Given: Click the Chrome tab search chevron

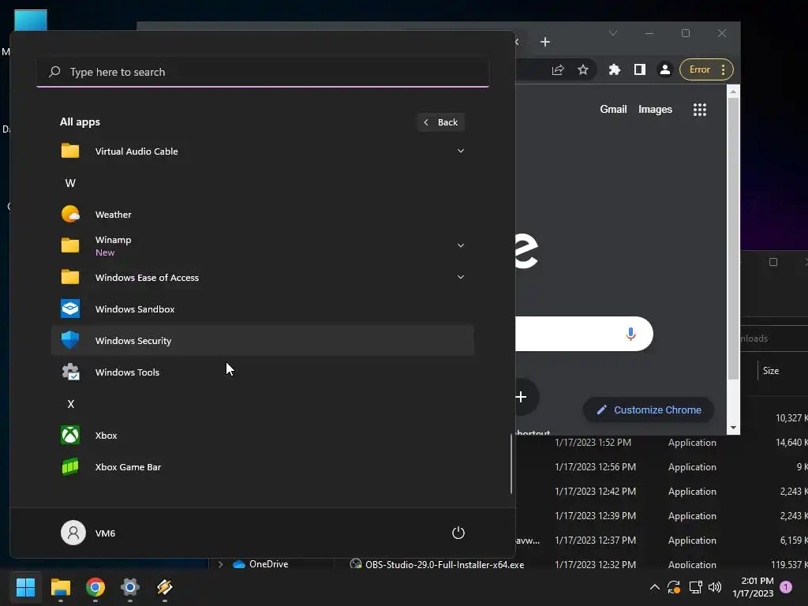Looking at the screenshot, I should (x=612, y=33).
